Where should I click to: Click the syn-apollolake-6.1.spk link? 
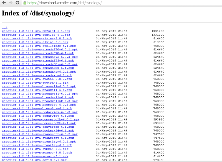[39, 46]
